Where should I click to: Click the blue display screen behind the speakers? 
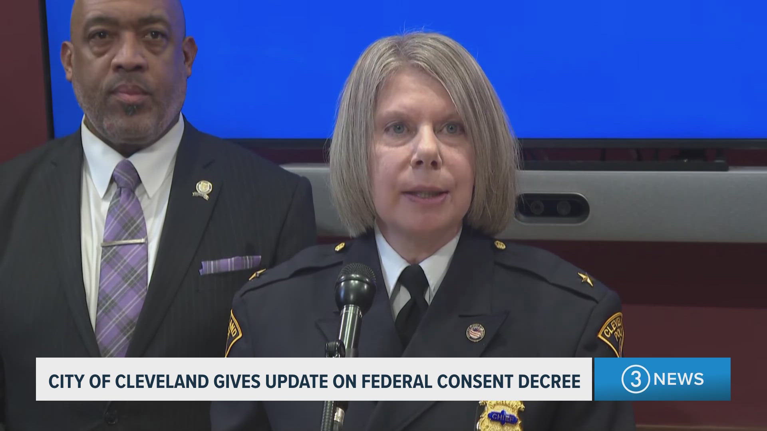[x=399, y=68]
